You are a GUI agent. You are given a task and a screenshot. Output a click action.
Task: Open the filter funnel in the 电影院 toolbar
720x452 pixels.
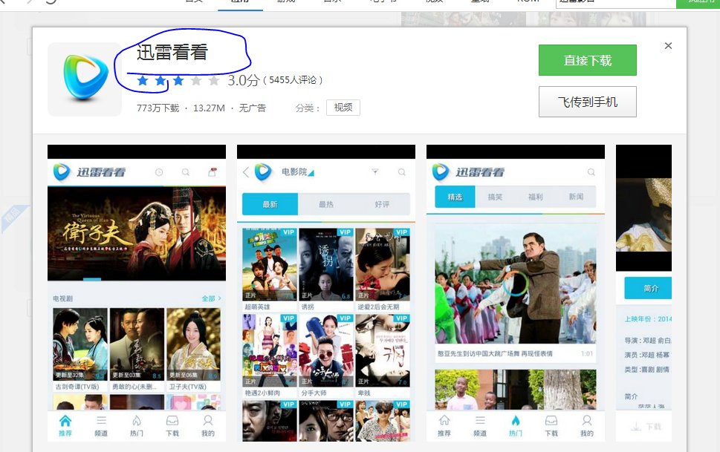tap(375, 170)
